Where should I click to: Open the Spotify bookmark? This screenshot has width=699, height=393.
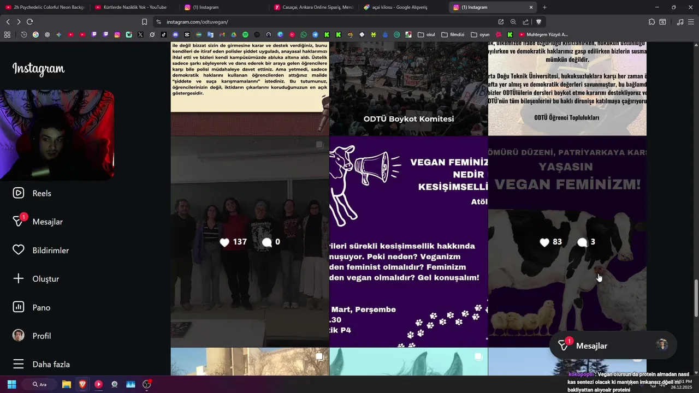245,34
